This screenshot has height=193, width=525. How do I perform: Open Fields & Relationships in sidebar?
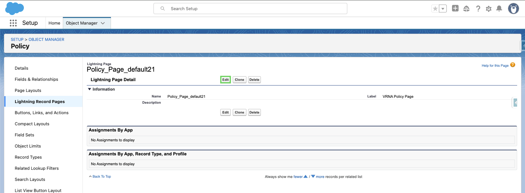pyautogui.click(x=36, y=79)
